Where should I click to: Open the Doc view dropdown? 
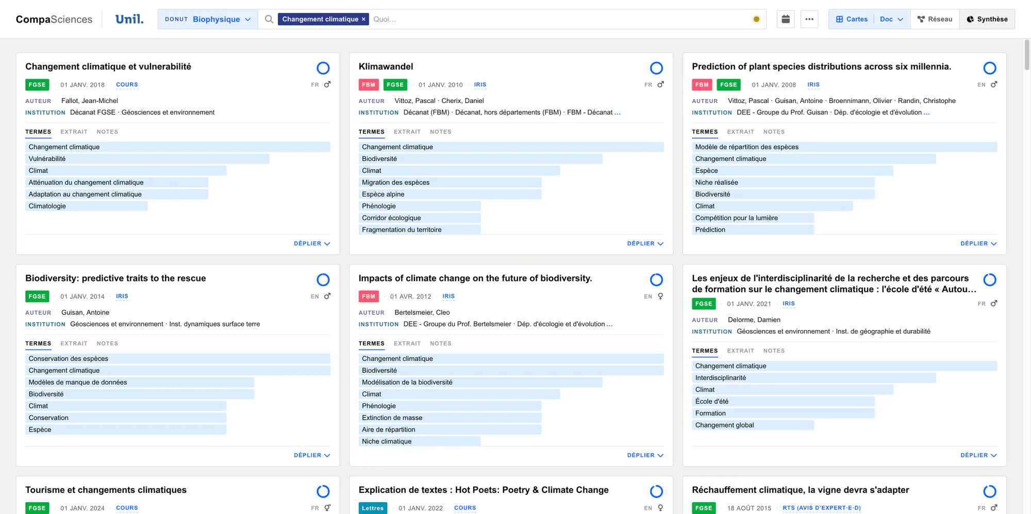(892, 19)
